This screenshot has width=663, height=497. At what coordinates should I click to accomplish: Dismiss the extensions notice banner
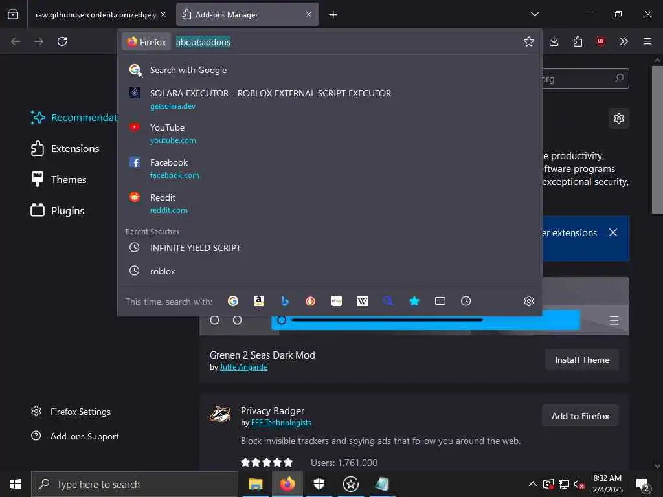612,232
